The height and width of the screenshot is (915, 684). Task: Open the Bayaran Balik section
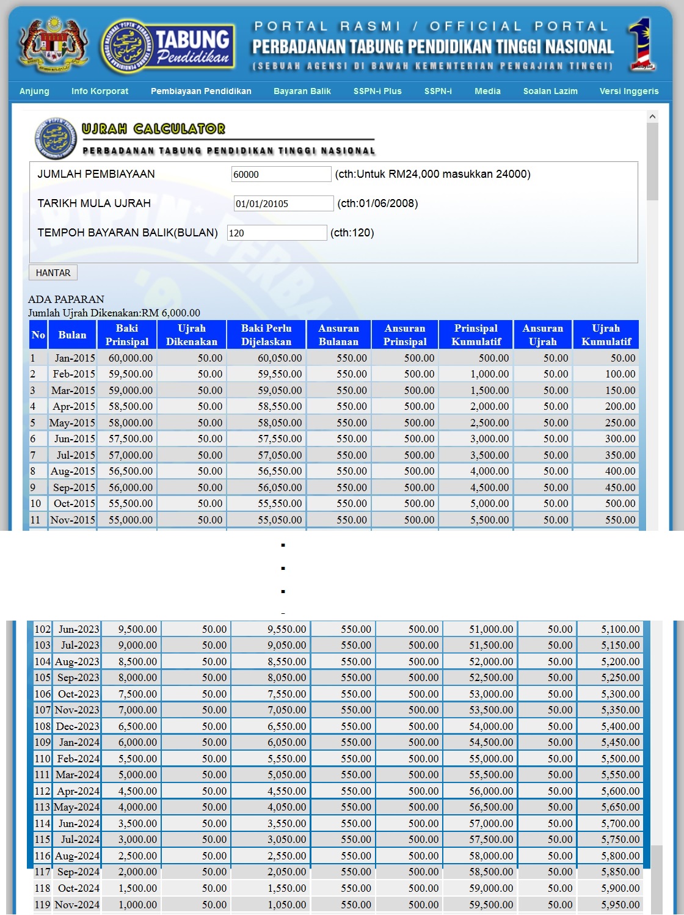click(x=302, y=91)
